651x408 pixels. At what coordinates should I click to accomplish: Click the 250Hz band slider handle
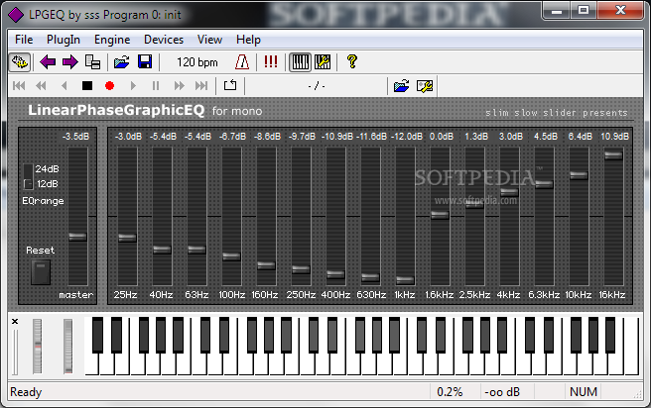(x=301, y=269)
